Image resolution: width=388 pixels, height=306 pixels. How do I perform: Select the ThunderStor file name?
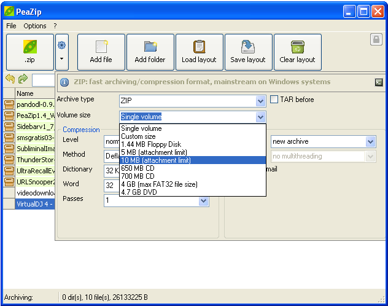tap(36, 160)
